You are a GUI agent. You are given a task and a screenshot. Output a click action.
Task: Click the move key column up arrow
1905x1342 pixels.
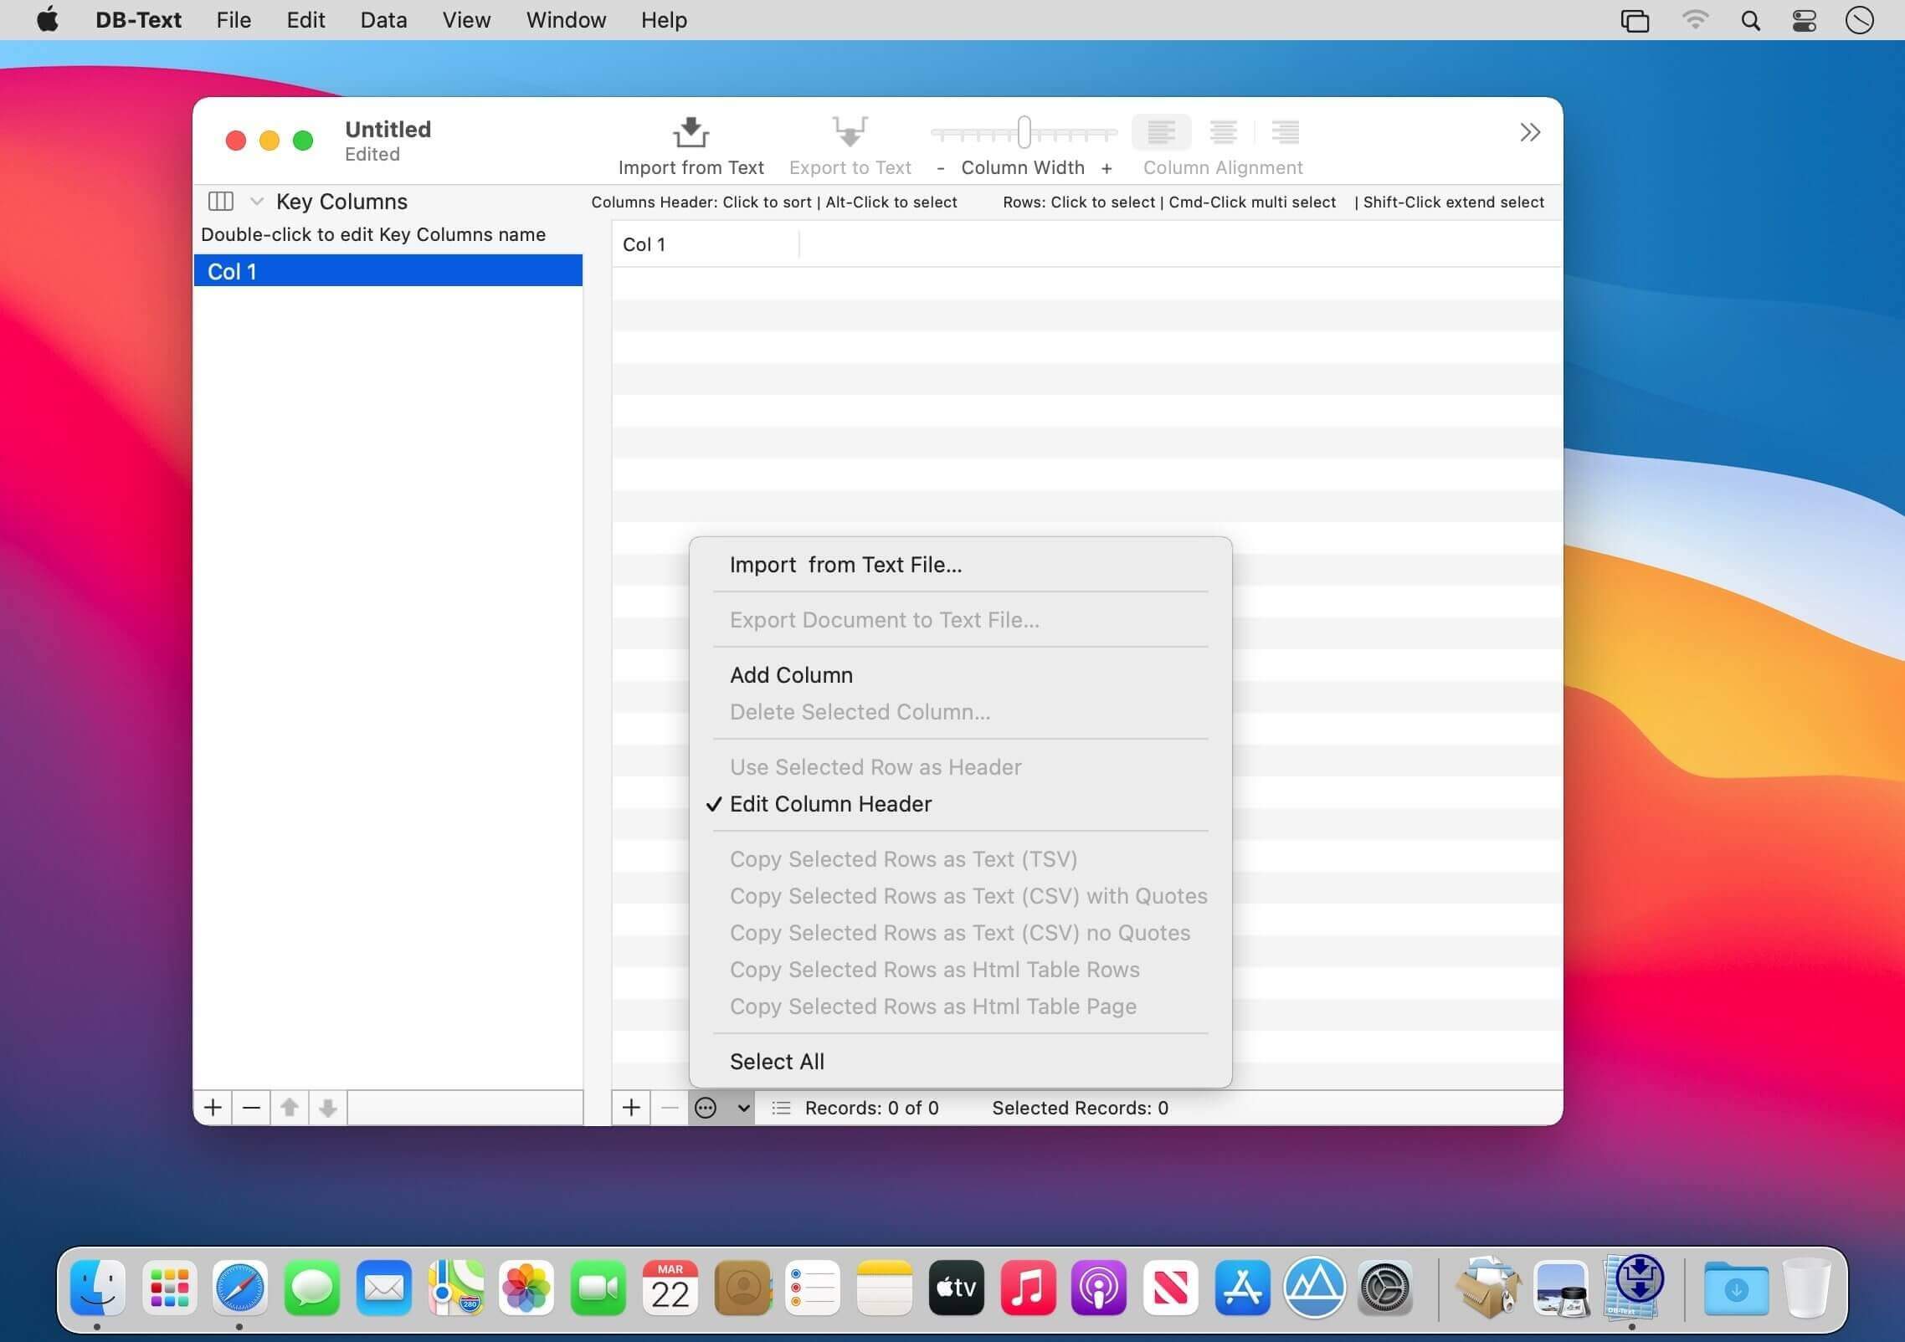290,1108
